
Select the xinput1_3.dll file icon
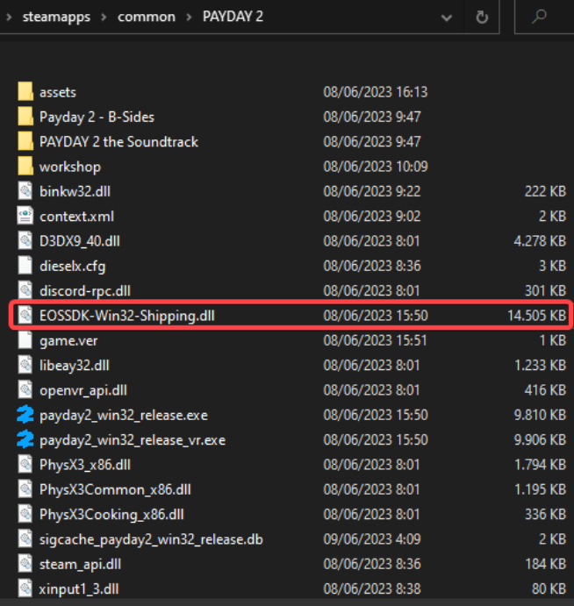(x=25, y=588)
